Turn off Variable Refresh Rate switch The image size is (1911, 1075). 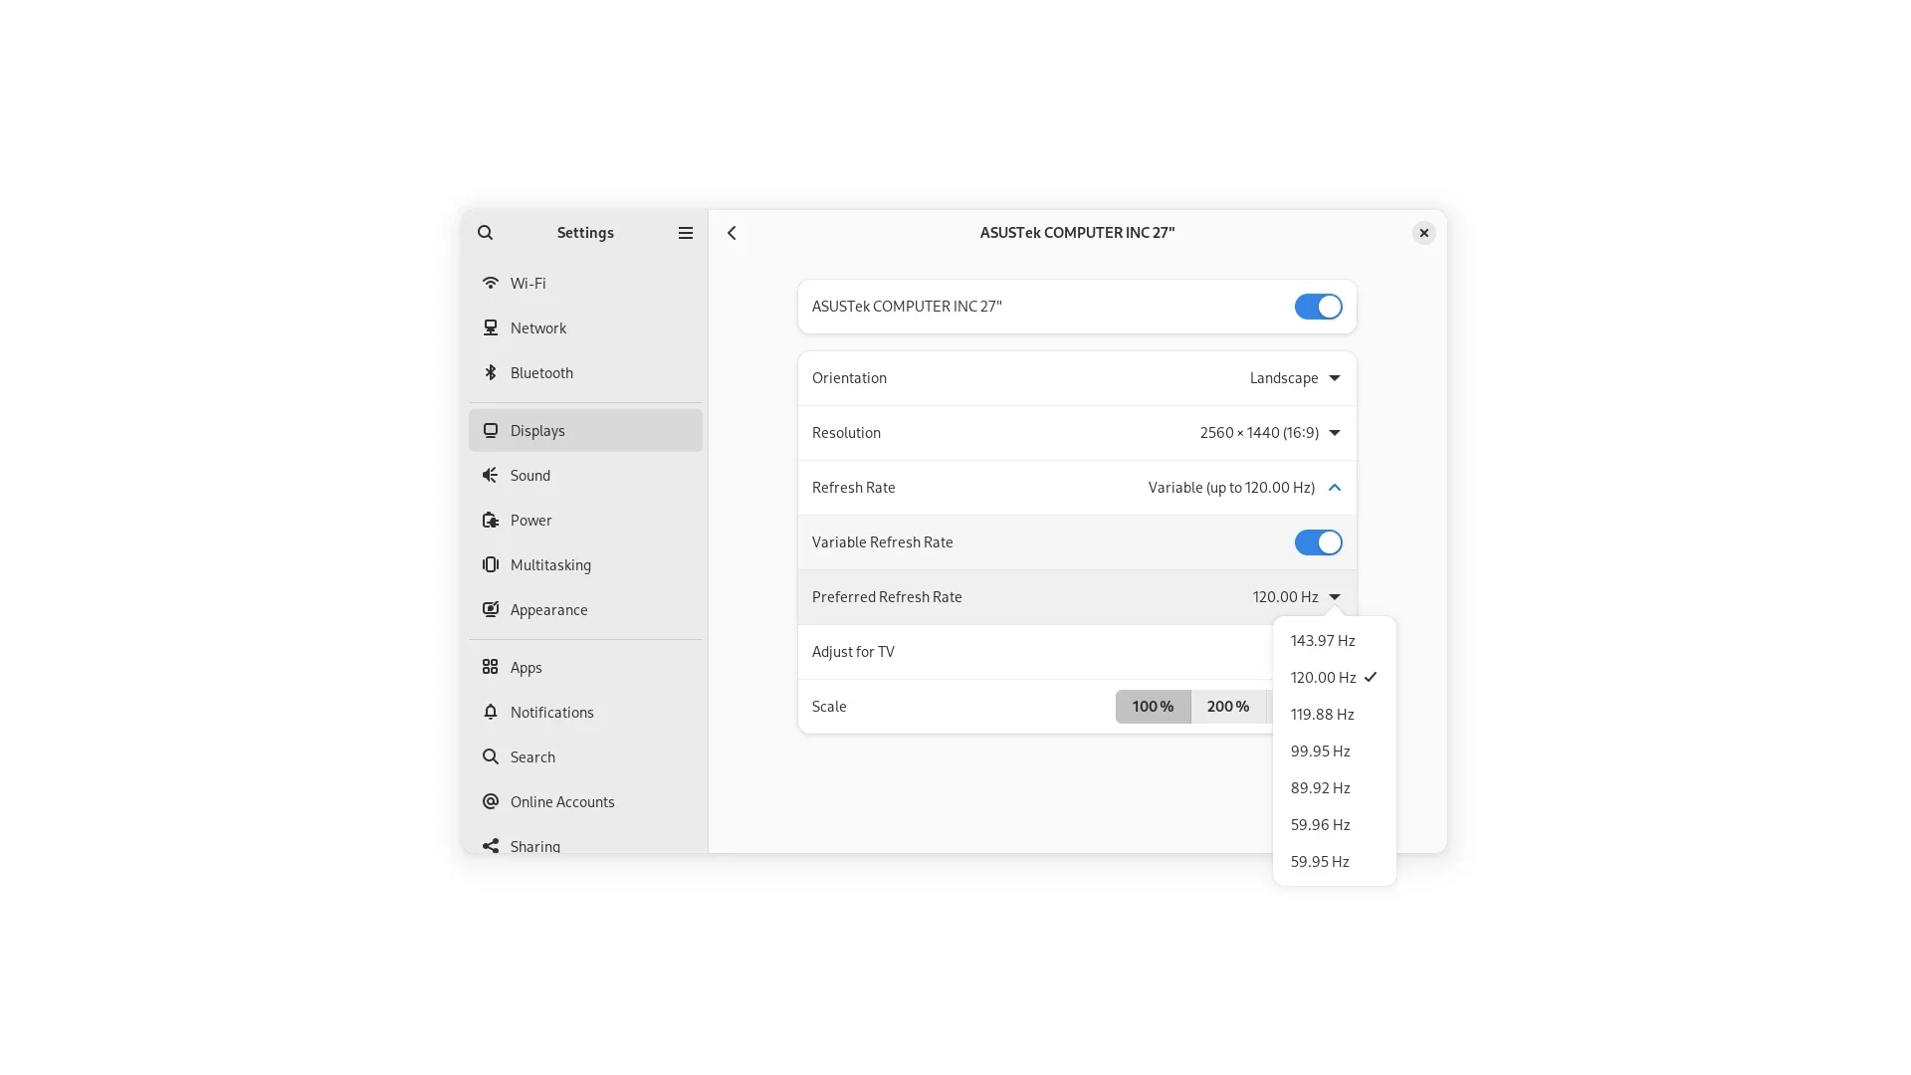pyautogui.click(x=1318, y=542)
